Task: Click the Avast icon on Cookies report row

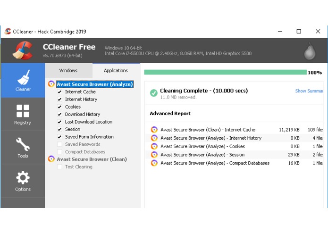Action: (x=154, y=146)
